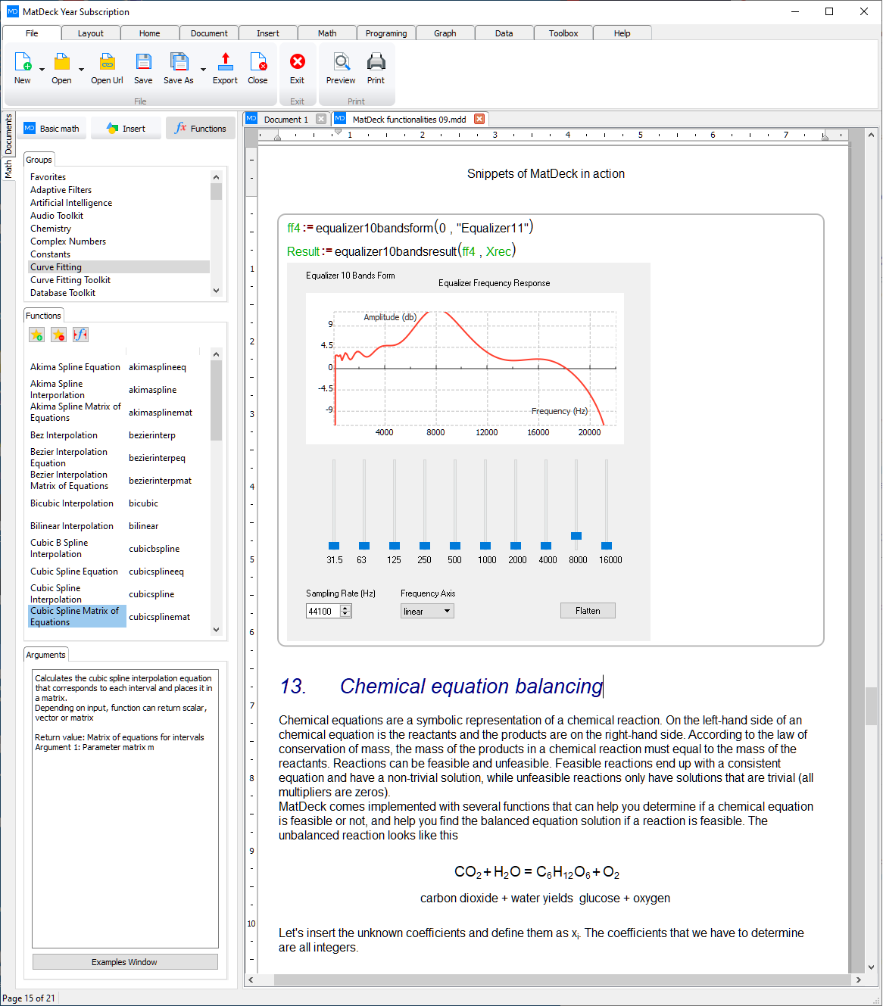The image size is (883, 1006).
Task: Switch to the Insert panel
Action: 126,129
